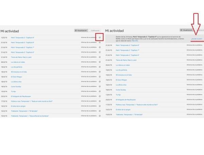The height and width of the screenshot is (155, 204).
Task: Open Come Sunday title in right list
Action: coord(121,90)
